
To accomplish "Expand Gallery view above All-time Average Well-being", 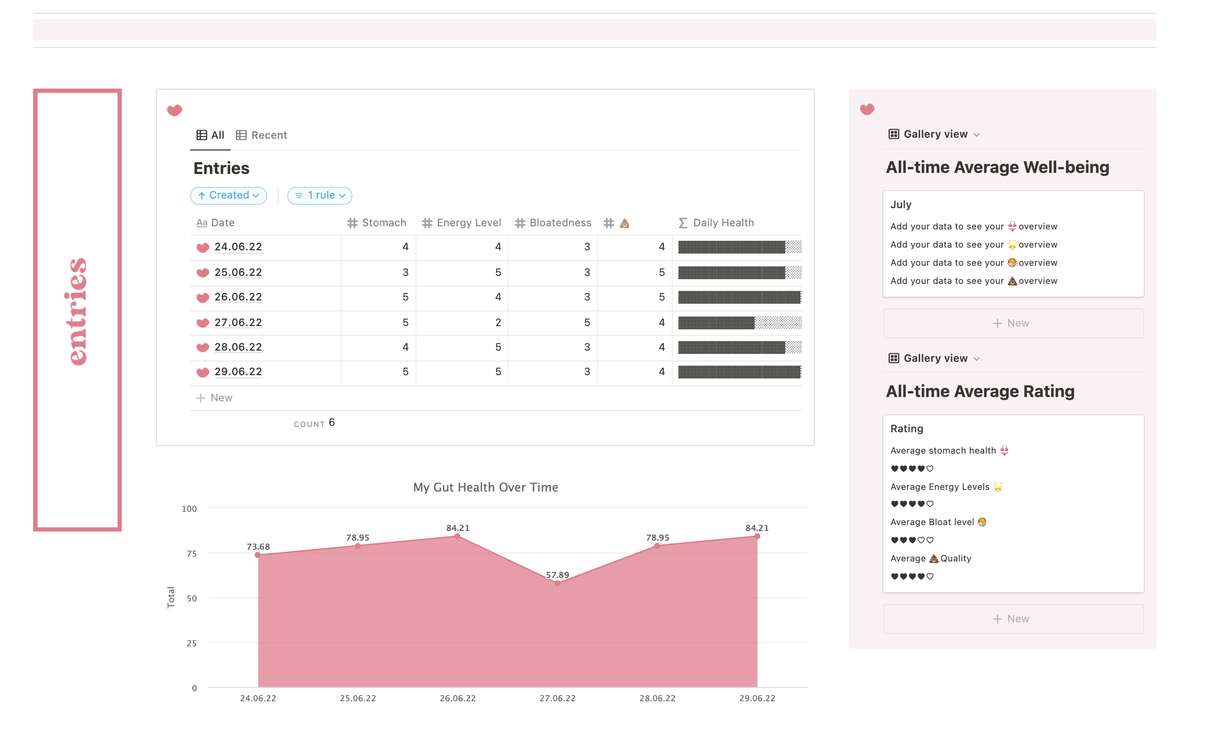I will (935, 134).
